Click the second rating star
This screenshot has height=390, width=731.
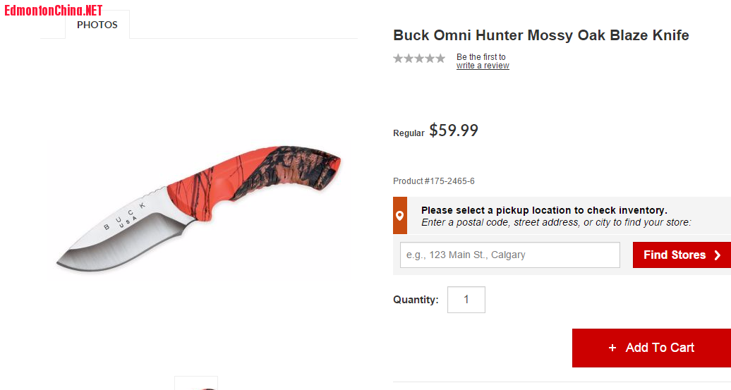(409, 59)
